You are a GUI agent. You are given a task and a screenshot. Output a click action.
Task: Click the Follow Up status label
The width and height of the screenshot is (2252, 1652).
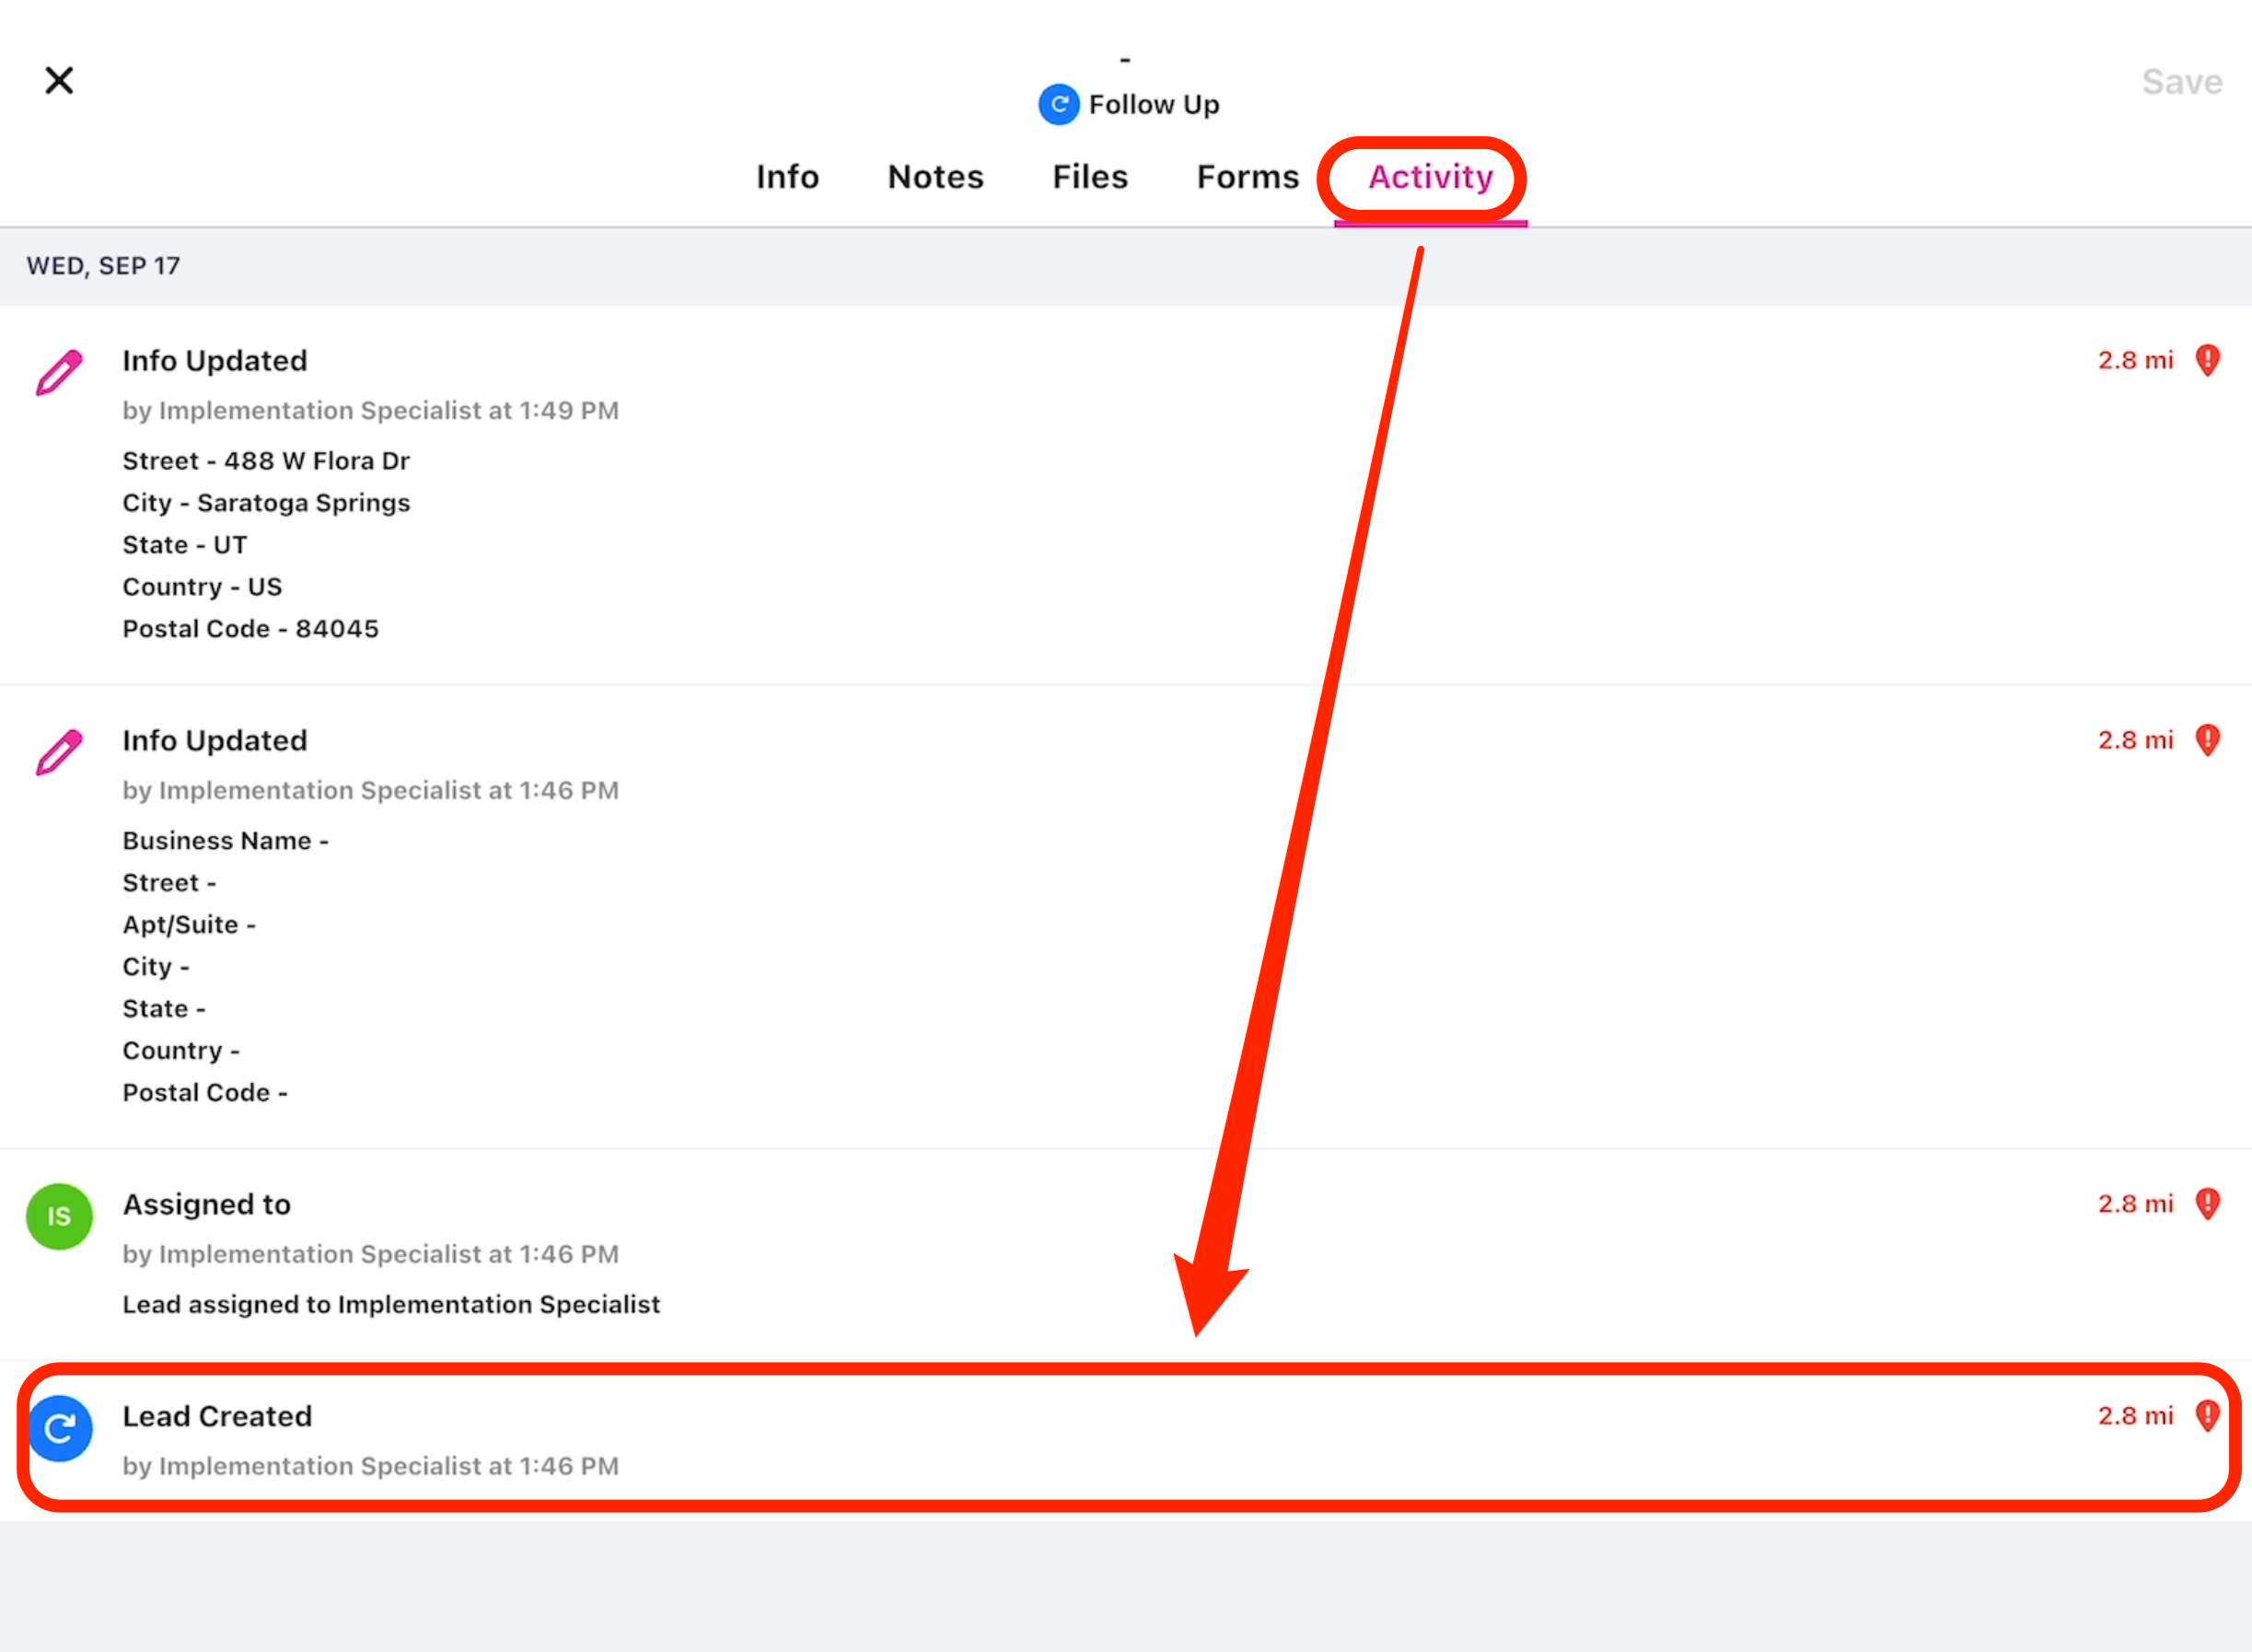(1154, 104)
